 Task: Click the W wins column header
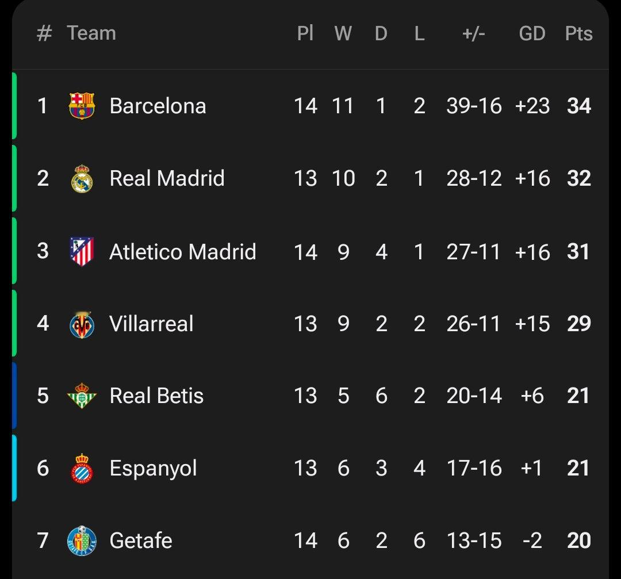(343, 33)
